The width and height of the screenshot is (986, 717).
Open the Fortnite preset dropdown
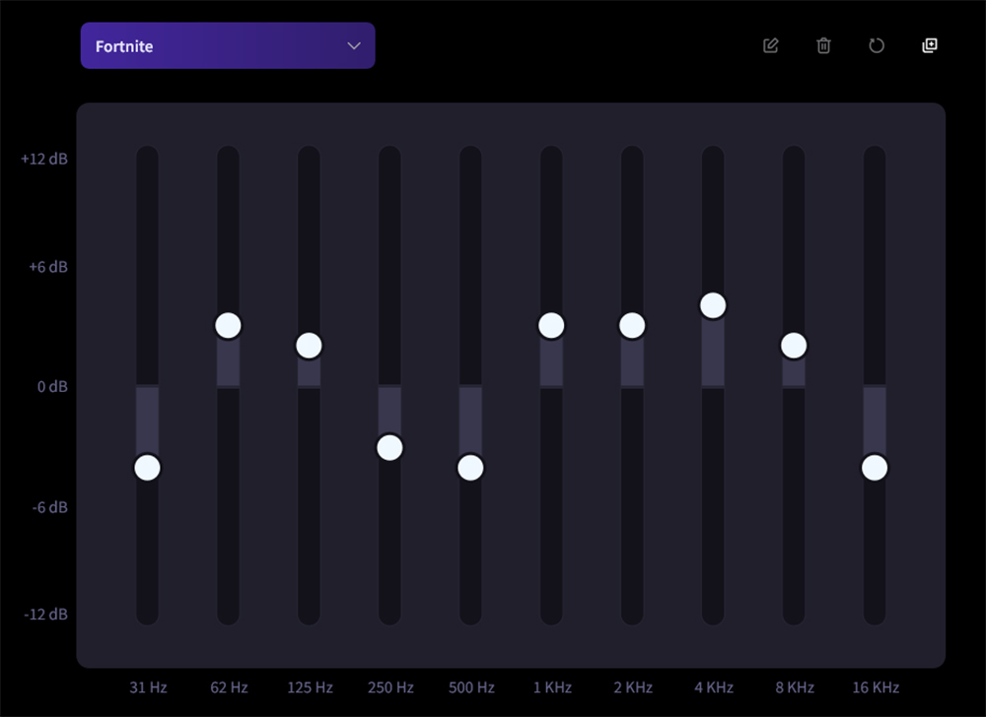tap(227, 46)
